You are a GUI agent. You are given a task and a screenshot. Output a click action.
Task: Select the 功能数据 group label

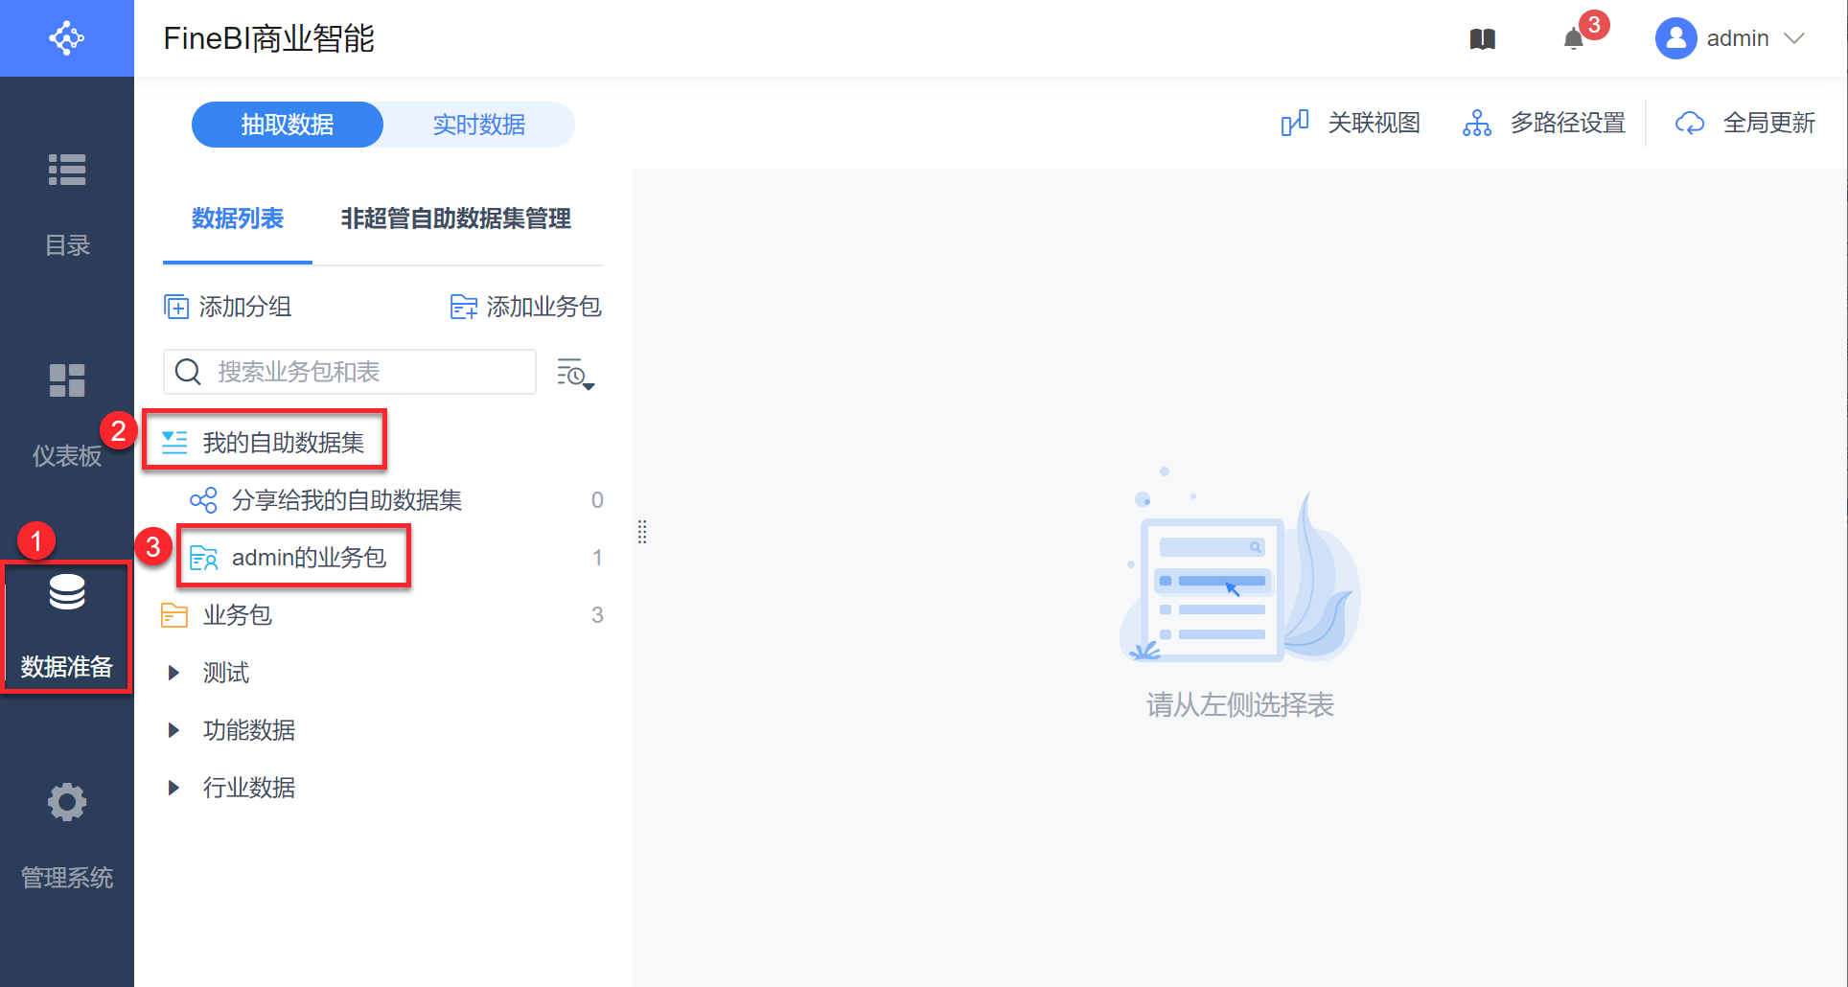point(249,730)
